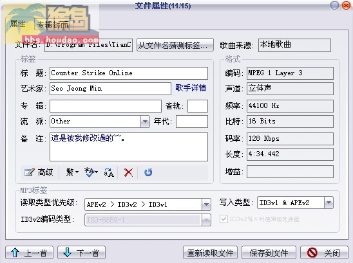Open the 写入类型 ID3v1 & APEv2 dropdown
The width and height of the screenshot is (353, 263).
coord(329,203)
